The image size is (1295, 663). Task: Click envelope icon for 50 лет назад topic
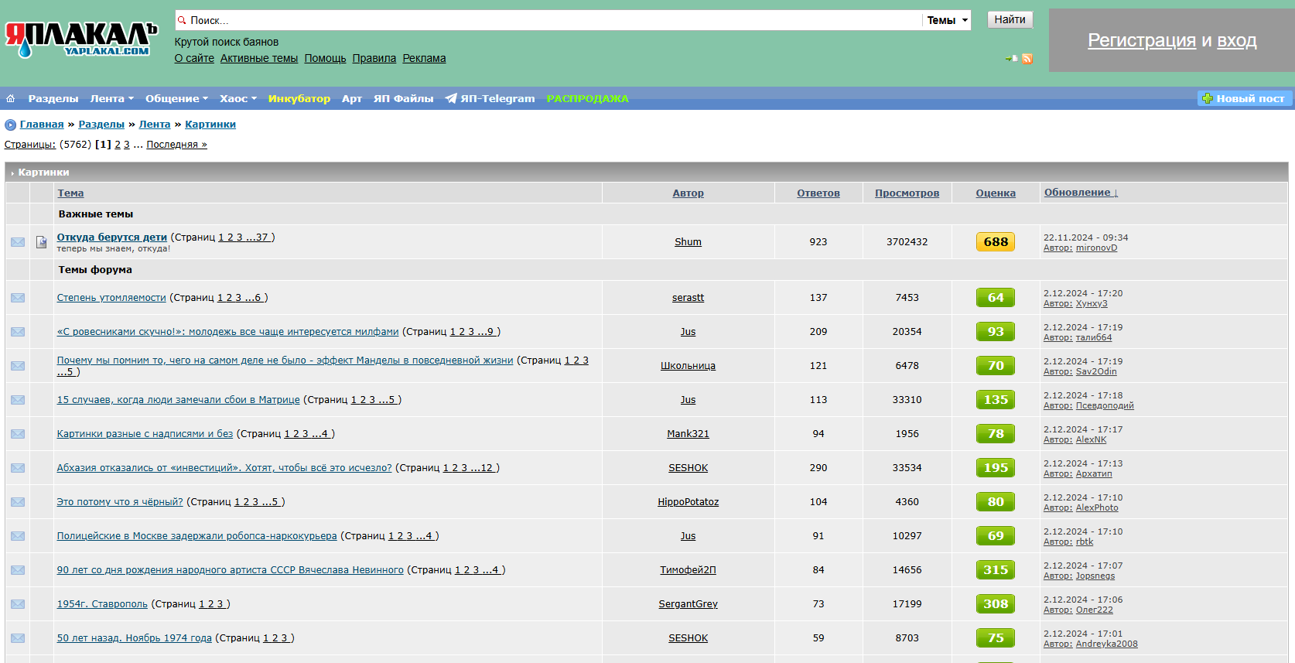click(18, 638)
